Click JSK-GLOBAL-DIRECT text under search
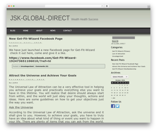Screen dimensions: 157x132 (x=118, y=44)
